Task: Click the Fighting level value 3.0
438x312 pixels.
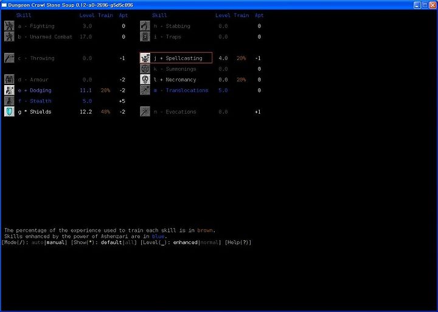Action: coord(87,26)
